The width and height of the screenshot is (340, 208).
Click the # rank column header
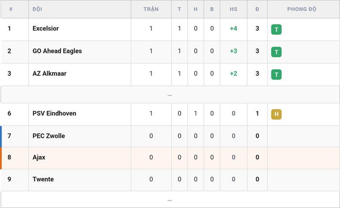[x=11, y=9]
